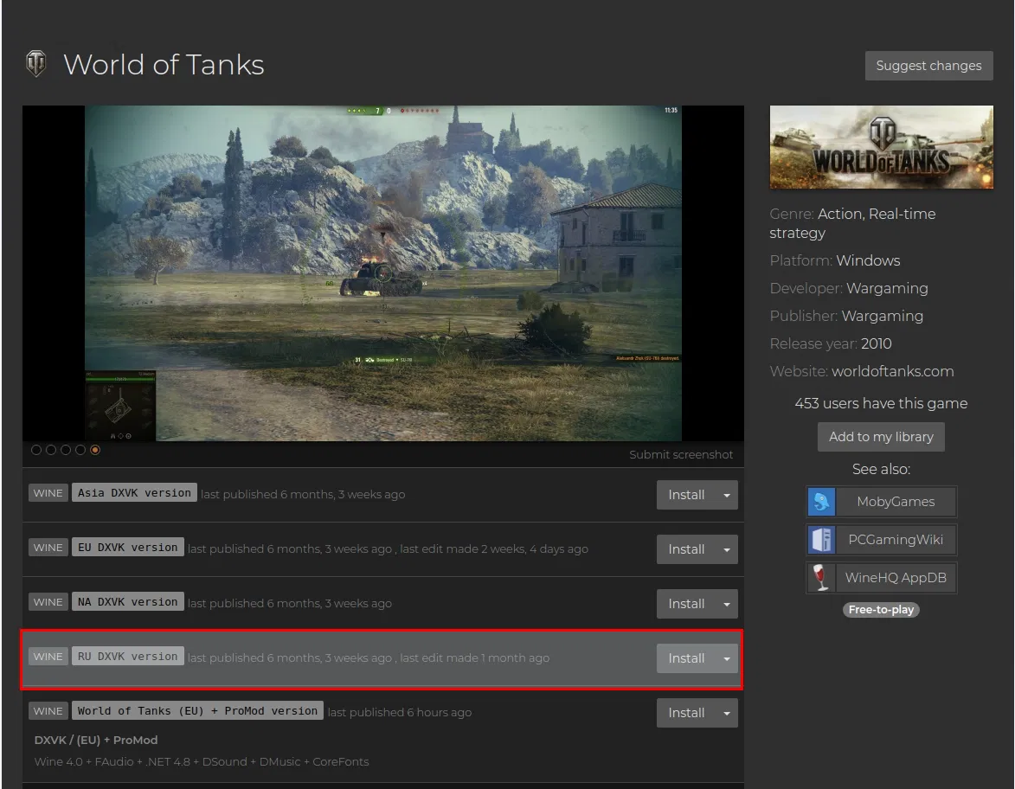Open the PCGamingWiki icon
The height and width of the screenshot is (789, 1015).
click(x=821, y=540)
